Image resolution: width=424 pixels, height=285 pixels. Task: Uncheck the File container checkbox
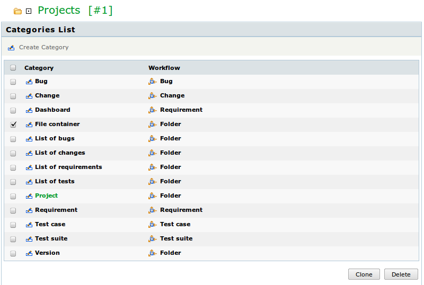pos(13,124)
